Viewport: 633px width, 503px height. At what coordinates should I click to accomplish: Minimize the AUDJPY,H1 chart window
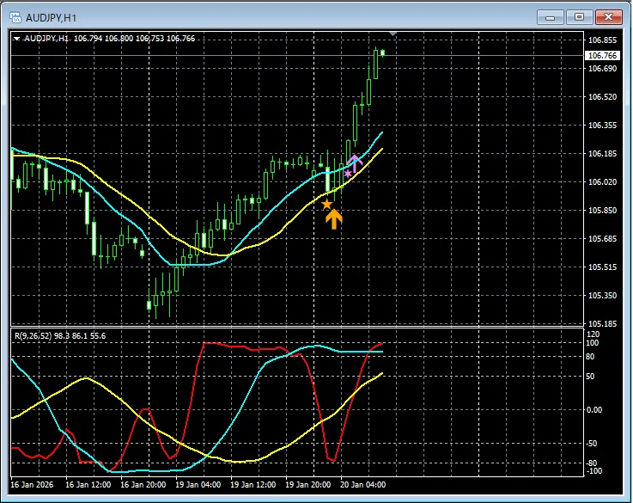(552, 17)
